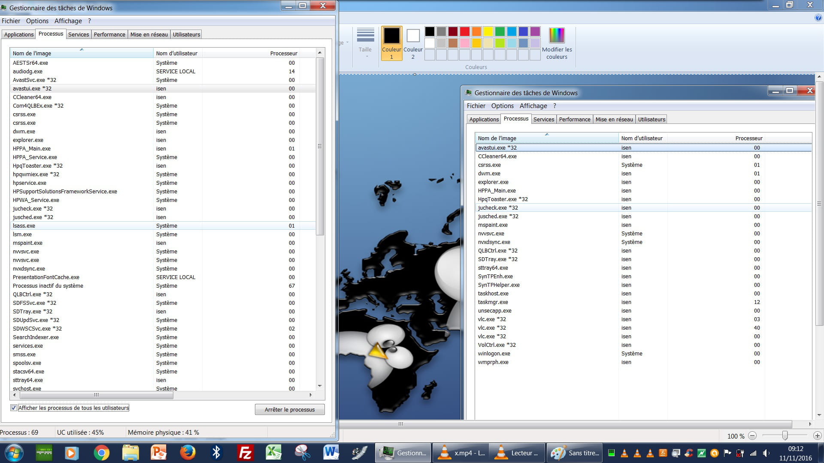This screenshot has height=463, width=824.
Task: Click the process list scroll-left arrow
Action: pos(15,395)
